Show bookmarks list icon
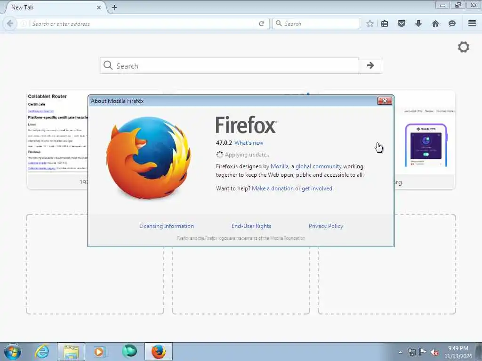The height and width of the screenshot is (361, 482). 385,24
